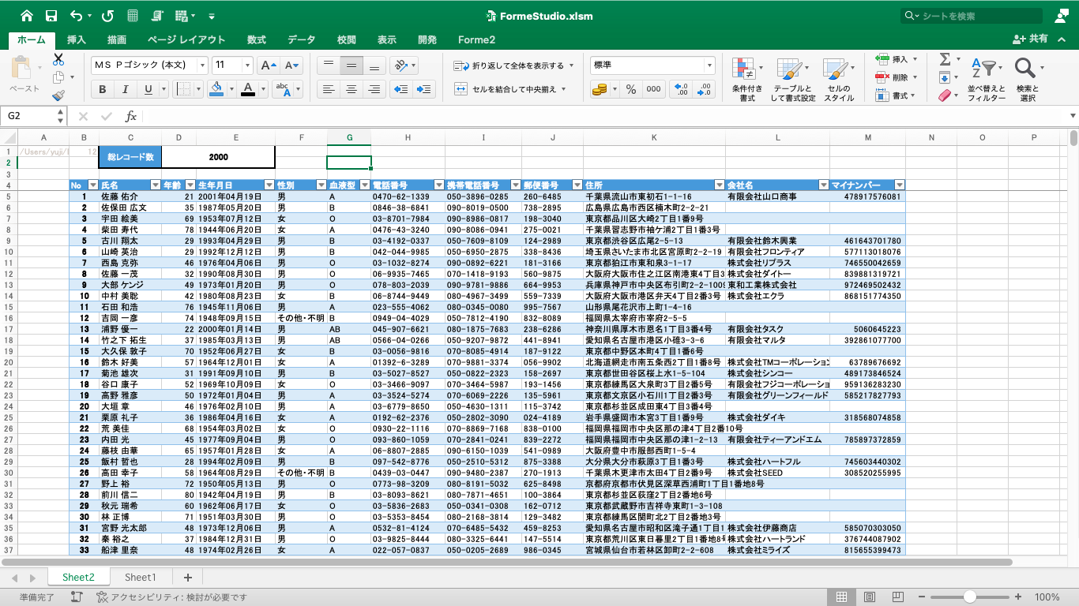Click the percent style icon

point(630,90)
